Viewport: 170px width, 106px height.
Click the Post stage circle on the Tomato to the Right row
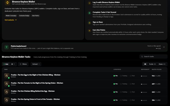[x=130, y=84]
